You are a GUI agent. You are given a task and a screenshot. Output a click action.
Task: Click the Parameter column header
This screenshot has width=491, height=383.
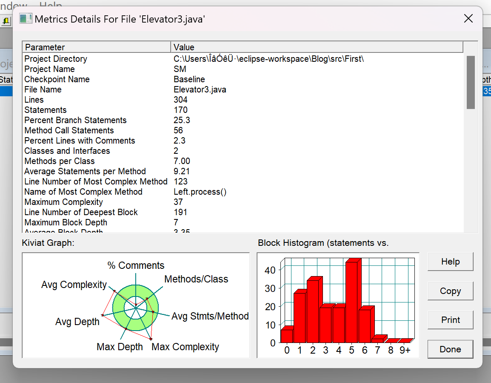pyautogui.click(x=97, y=47)
